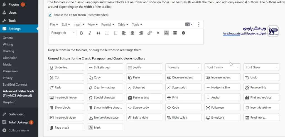Open the Formats dropdown

point(183,67)
